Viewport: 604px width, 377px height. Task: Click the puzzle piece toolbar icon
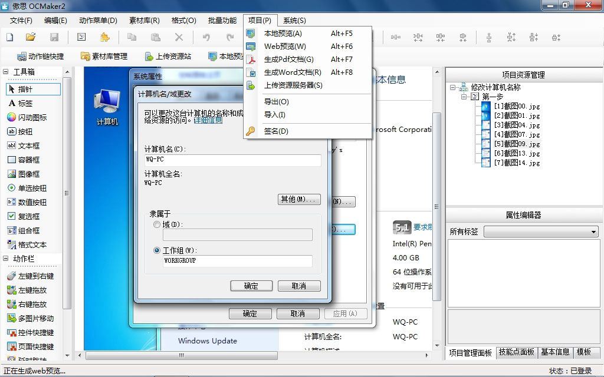tap(104, 37)
